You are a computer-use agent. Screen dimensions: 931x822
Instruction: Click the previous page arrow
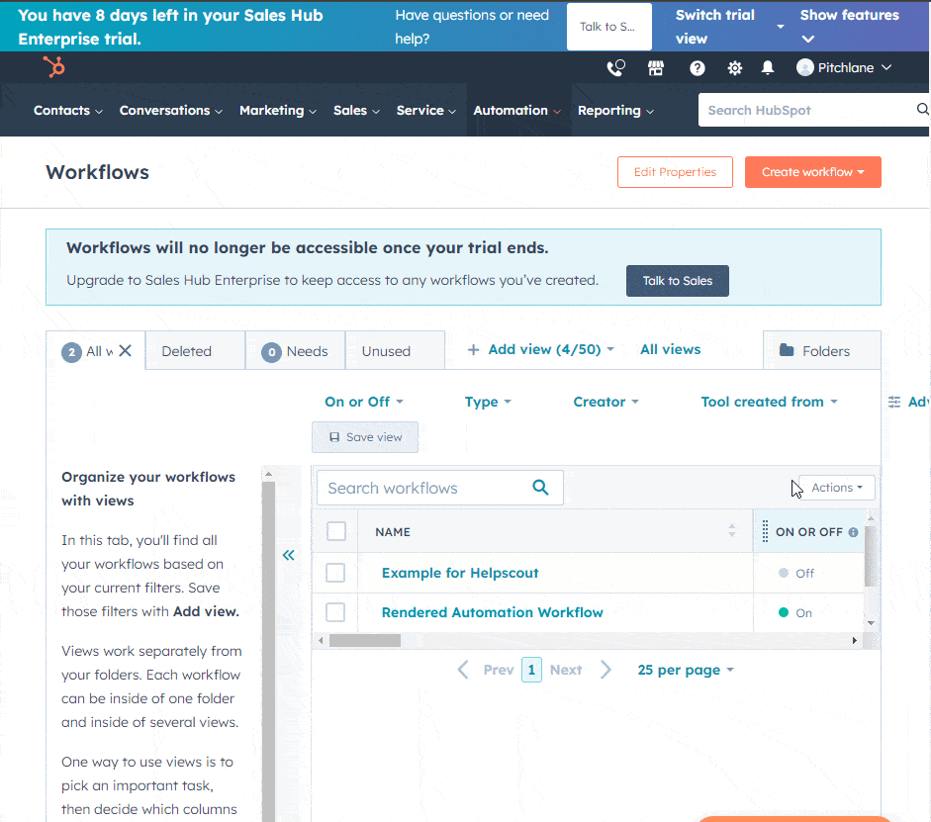click(x=463, y=670)
